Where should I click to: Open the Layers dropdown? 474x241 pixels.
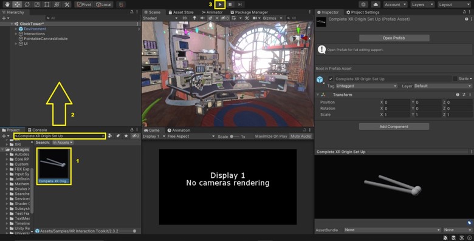(x=422, y=4)
